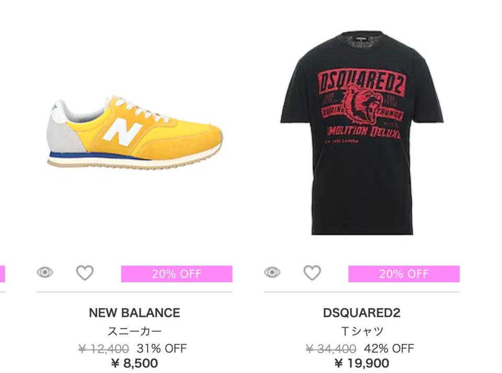Open the black DSQUARED2 T-shirt photo
This screenshot has height=373, width=502.
tap(362, 133)
